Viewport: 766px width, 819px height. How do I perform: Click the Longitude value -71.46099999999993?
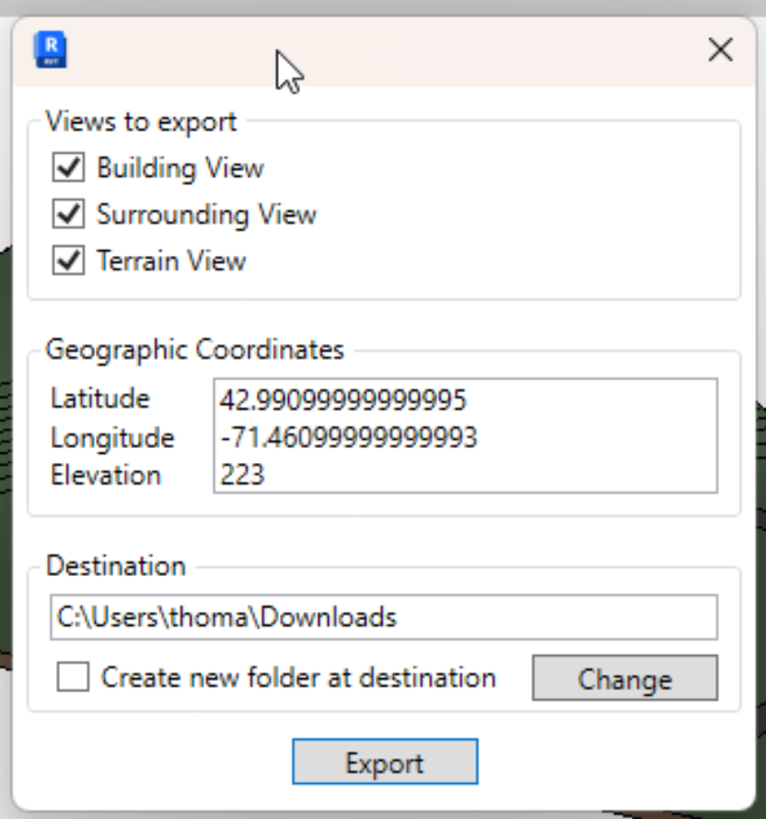coord(349,437)
